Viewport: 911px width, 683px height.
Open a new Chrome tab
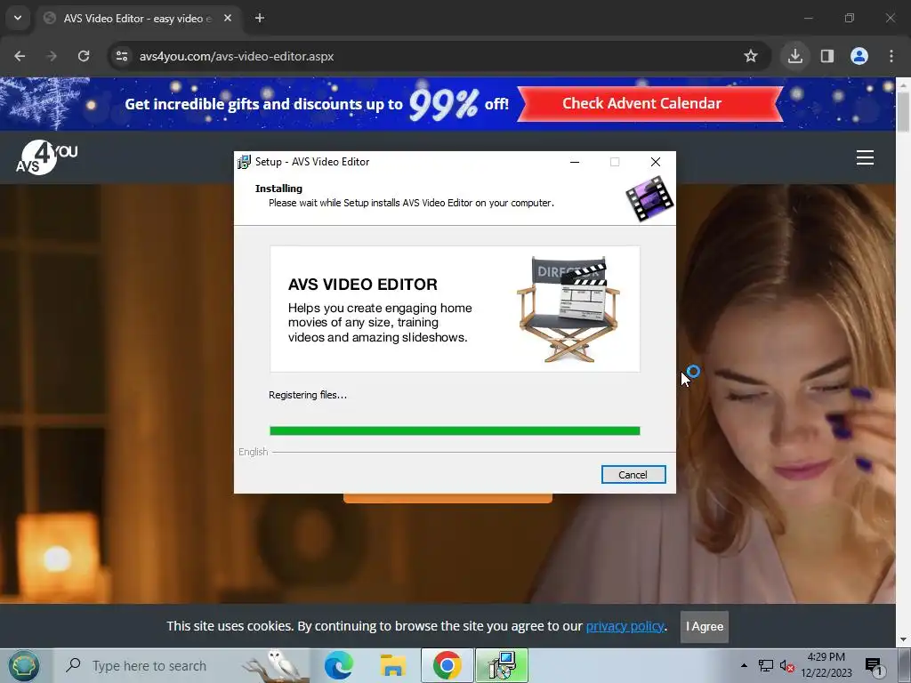[260, 18]
